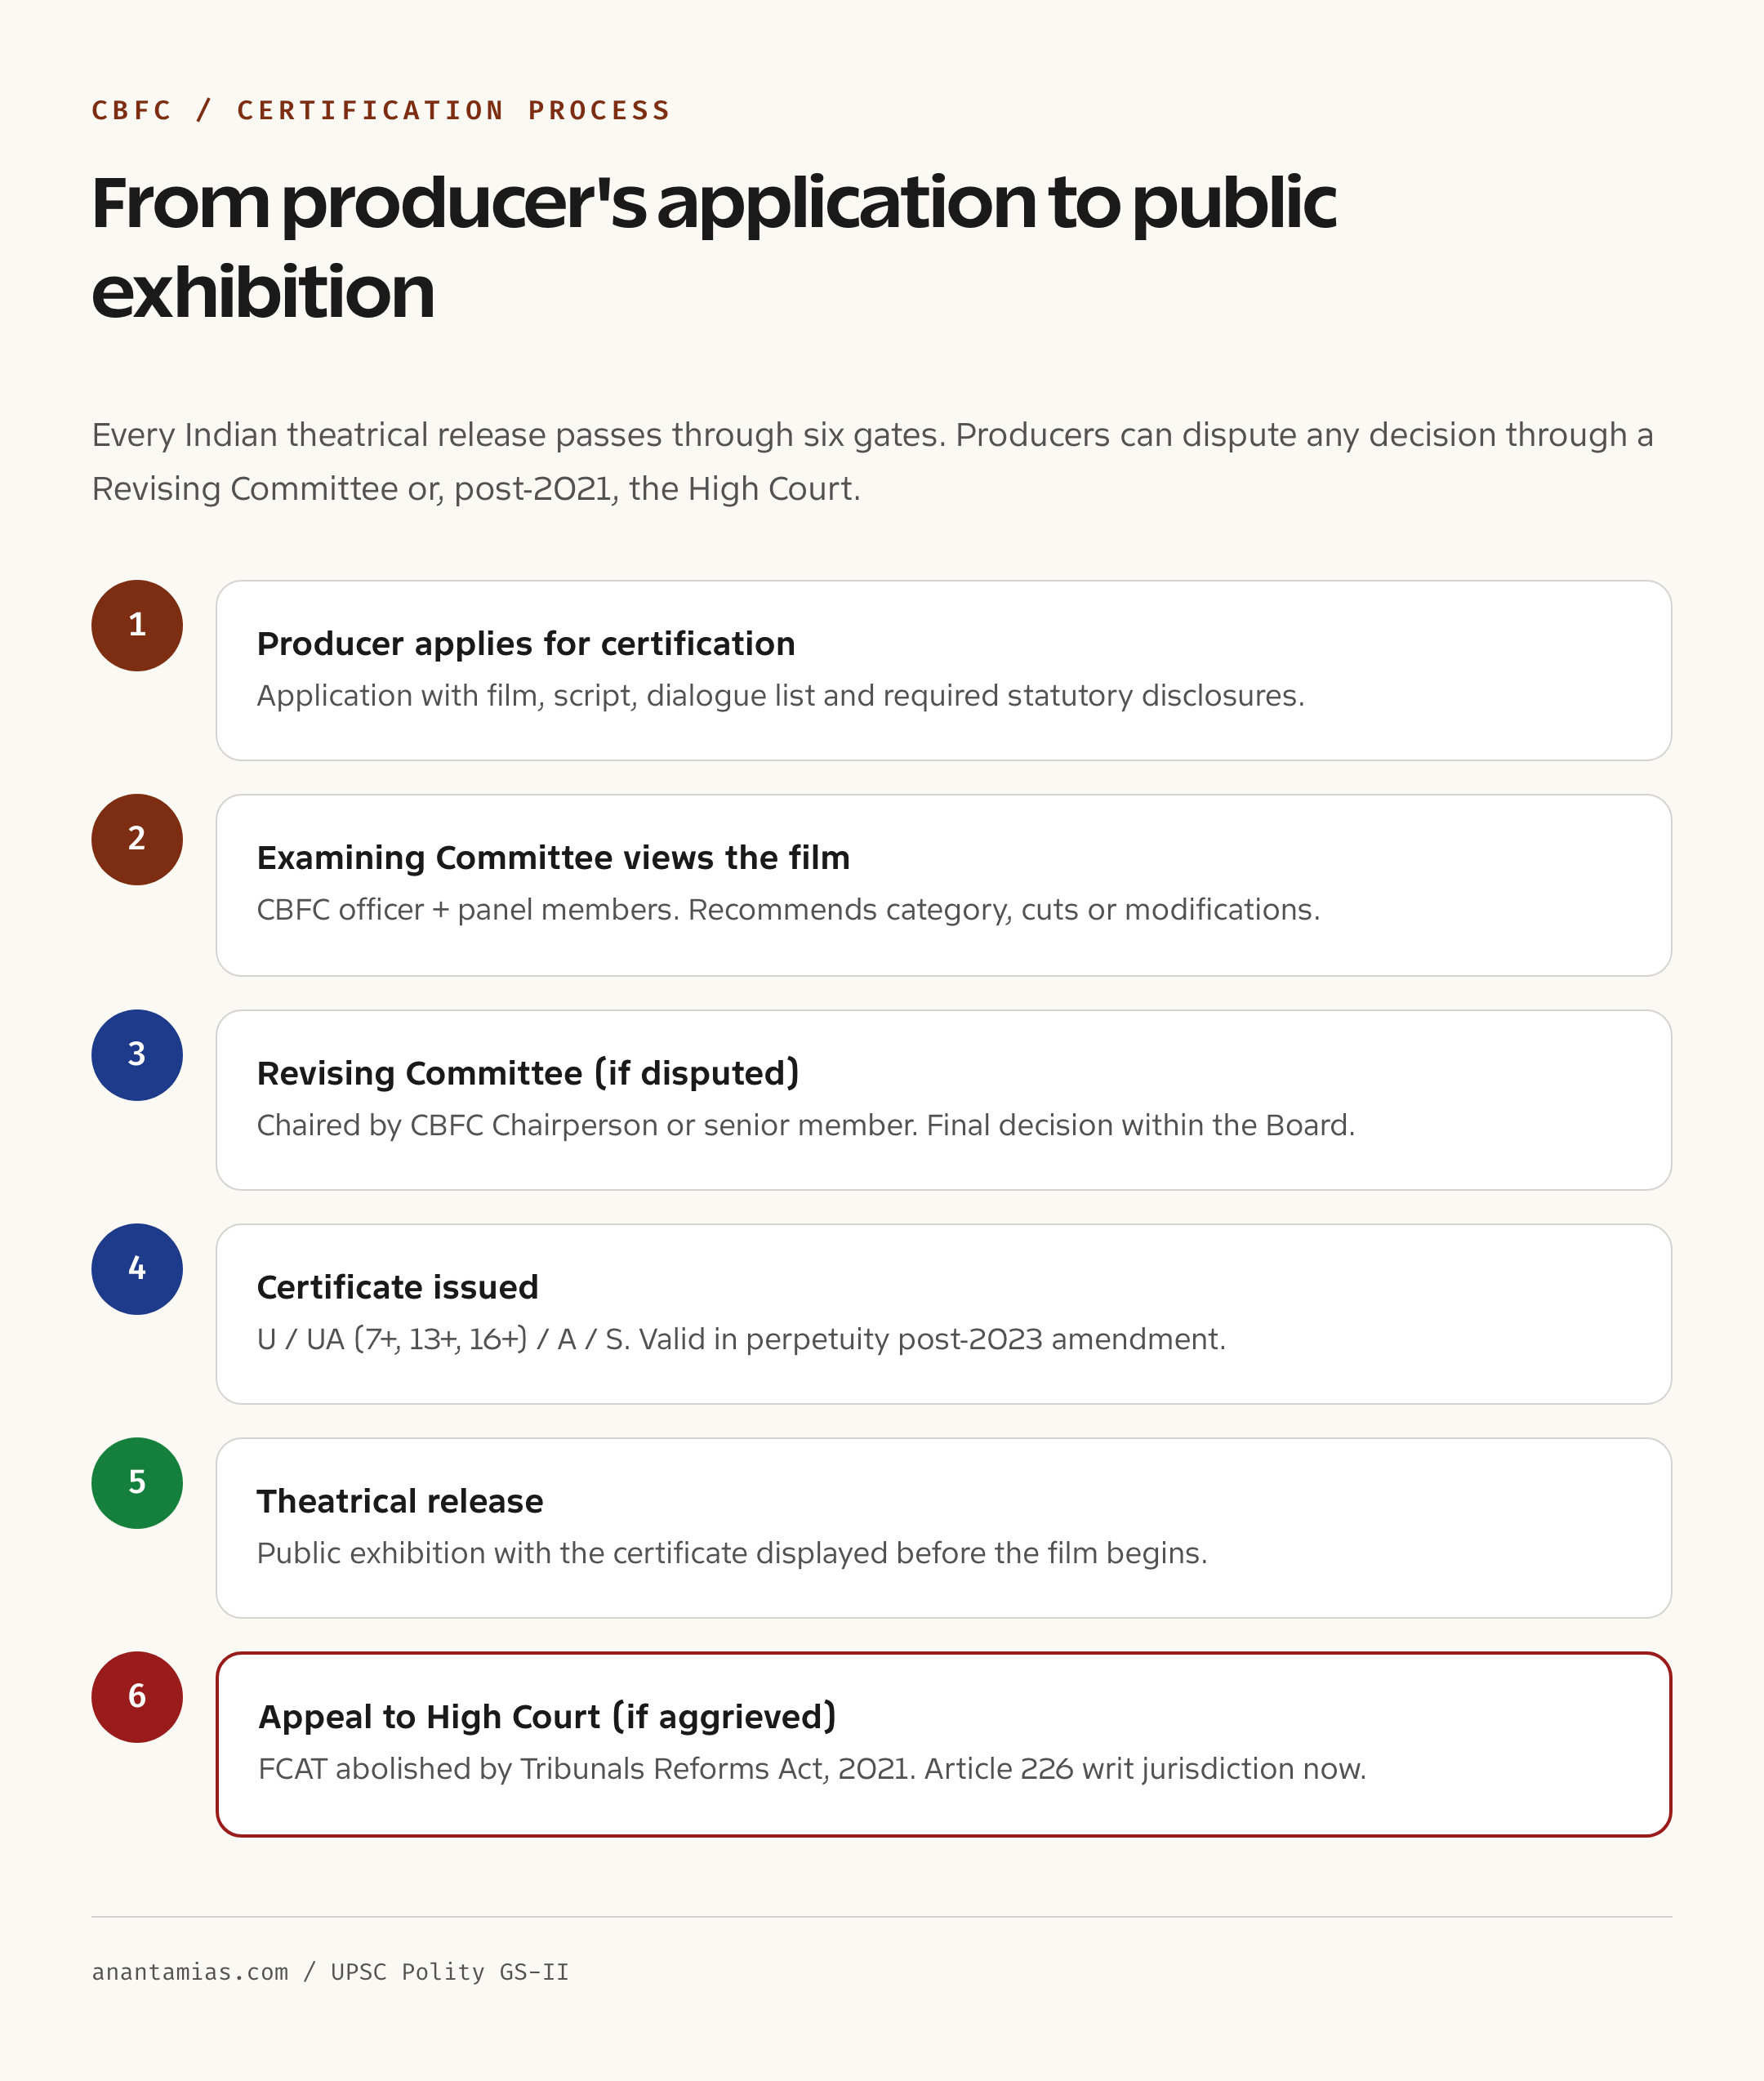Select the 'Theatrical release' card
The image size is (1764, 2081).
pyautogui.click(x=943, y=1528)
